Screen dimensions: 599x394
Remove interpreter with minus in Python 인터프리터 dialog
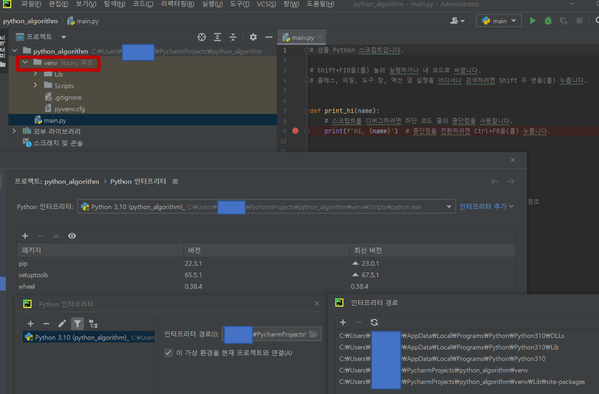point(46,324)
